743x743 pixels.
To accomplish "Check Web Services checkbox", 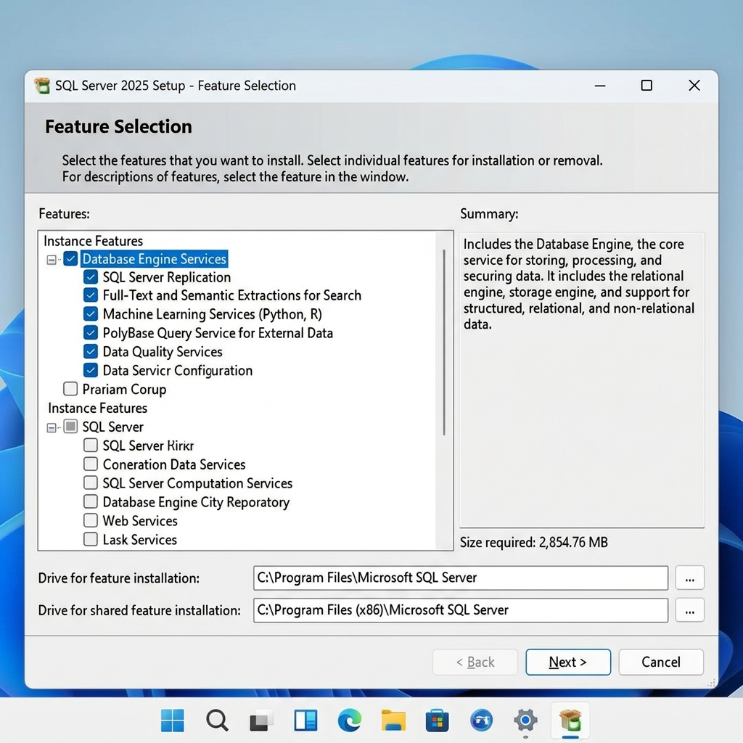I will (91, 520).
